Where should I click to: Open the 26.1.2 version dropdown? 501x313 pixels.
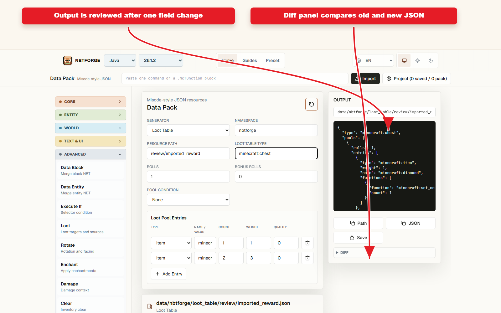click(161, 60)
